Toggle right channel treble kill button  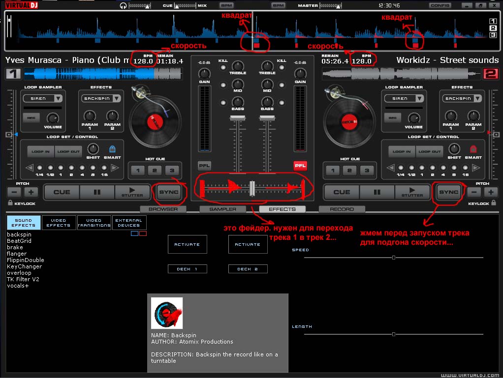(x=282, y=67)
